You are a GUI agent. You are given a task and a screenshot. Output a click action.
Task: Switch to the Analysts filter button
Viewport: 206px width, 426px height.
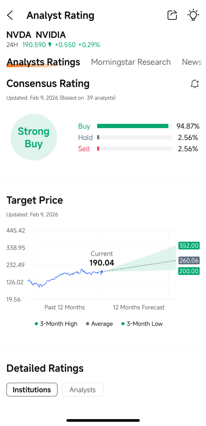click(83, 390)
